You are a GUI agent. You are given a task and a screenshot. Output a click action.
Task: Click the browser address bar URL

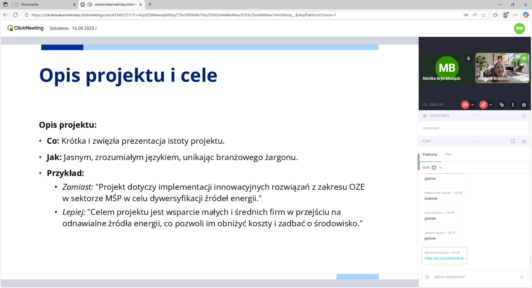click(184, 15)
